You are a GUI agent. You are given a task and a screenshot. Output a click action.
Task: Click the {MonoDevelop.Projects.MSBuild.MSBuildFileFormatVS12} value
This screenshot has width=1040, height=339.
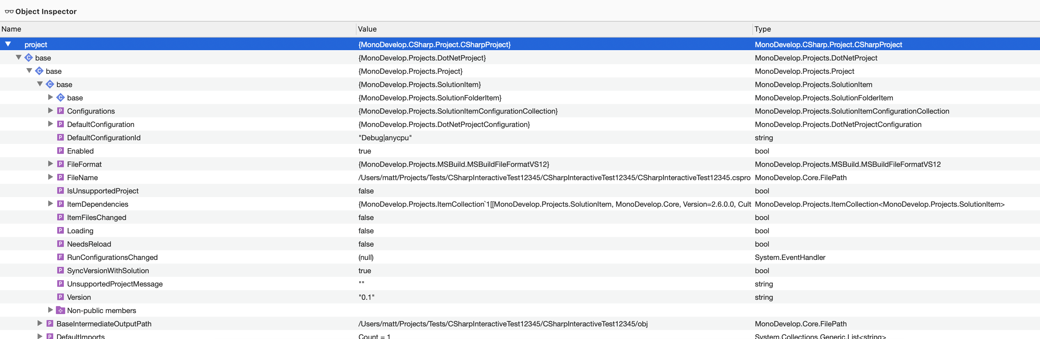click(453, 164)
